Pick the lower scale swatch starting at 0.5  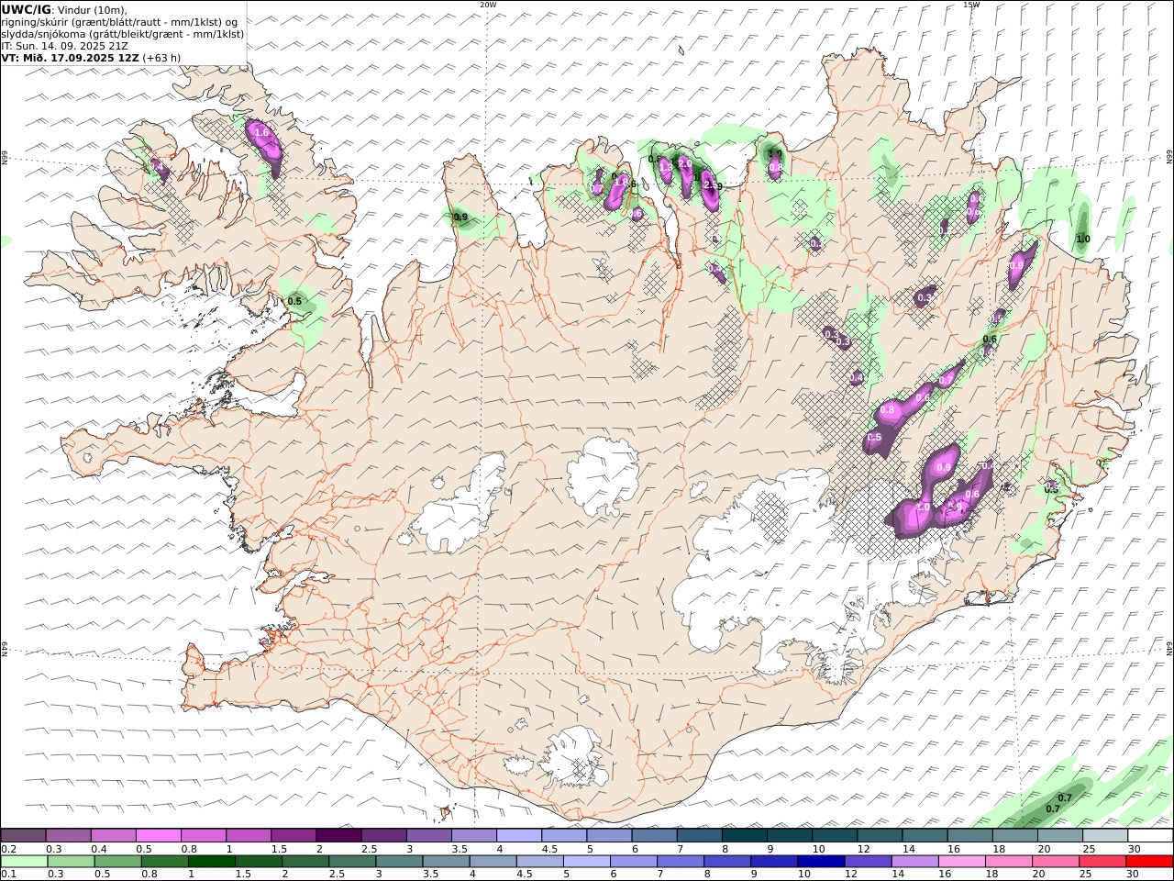point(117,861)
